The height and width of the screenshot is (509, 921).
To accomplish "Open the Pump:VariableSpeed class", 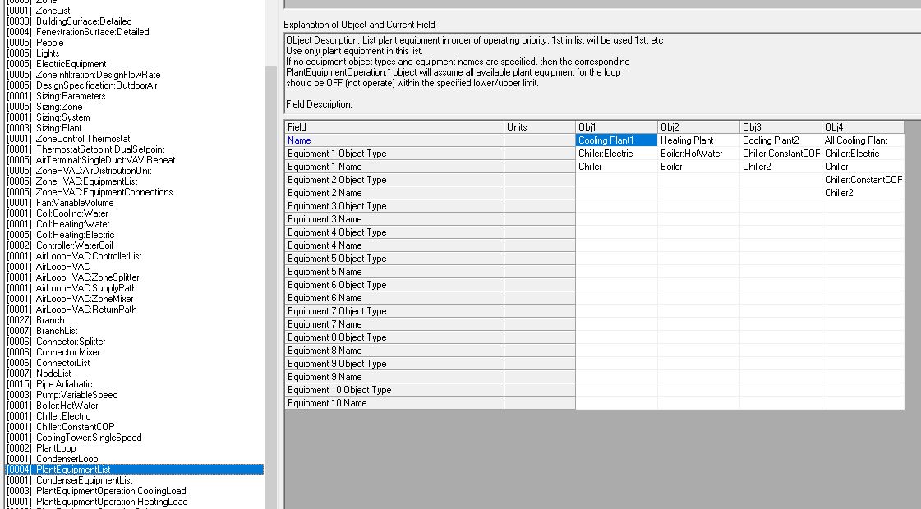I will coord(76,395).
